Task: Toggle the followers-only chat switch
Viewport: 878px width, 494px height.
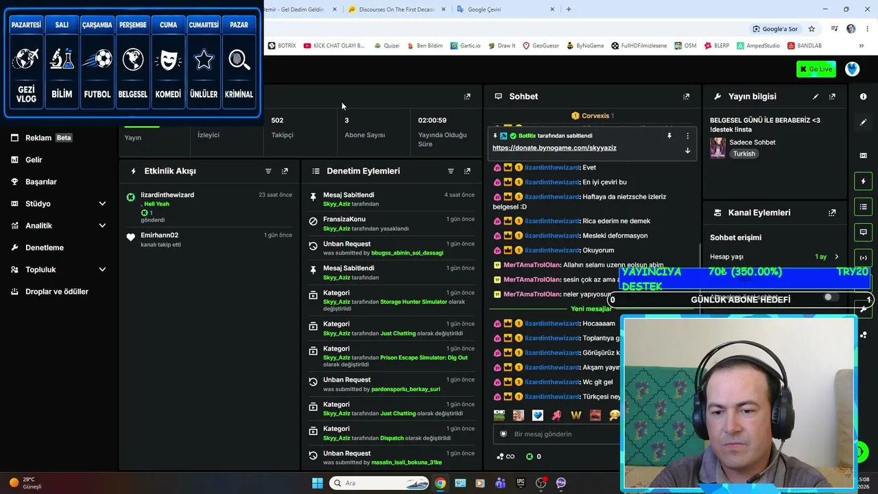Action: pyautogui.click(x=831, y=297)
